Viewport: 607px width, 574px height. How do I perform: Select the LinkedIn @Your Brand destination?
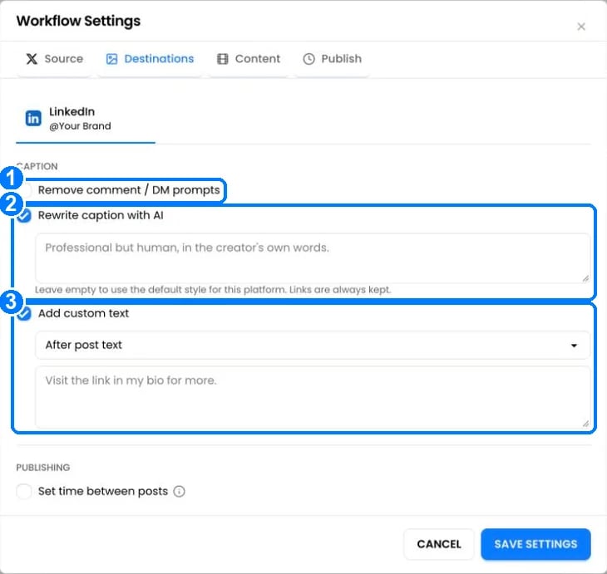click(x=85, y=118)
